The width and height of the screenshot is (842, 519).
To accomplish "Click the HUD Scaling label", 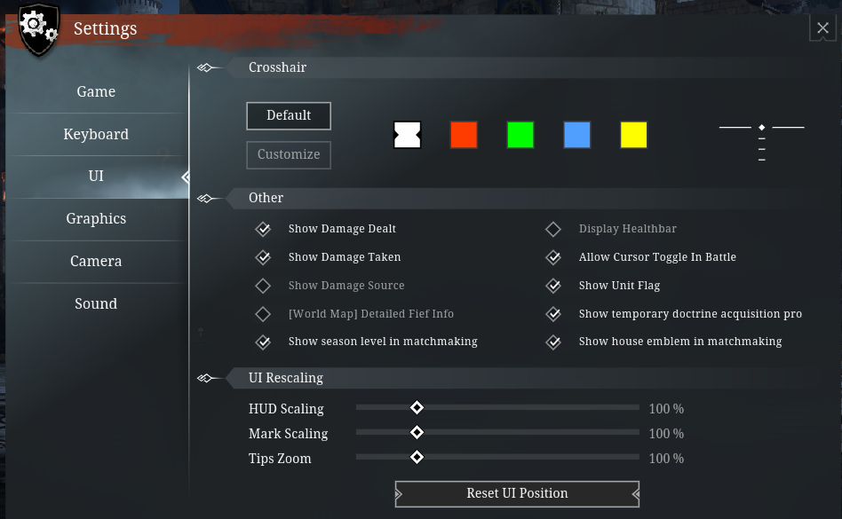I will [x=286, y=409].
